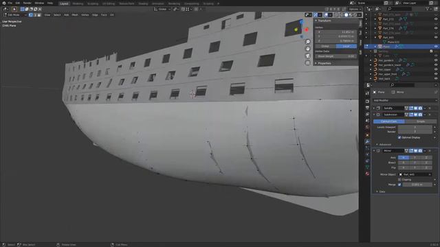Toggle the viewport overlays button
Viewport: 440px width, 247px height.
click(326, 15)
